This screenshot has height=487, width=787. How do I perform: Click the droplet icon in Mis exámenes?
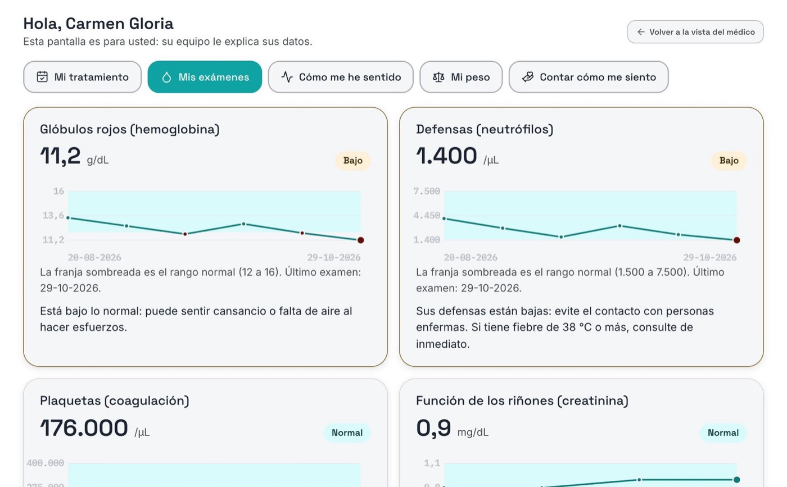pyautogui.click(x=166, y=77)
